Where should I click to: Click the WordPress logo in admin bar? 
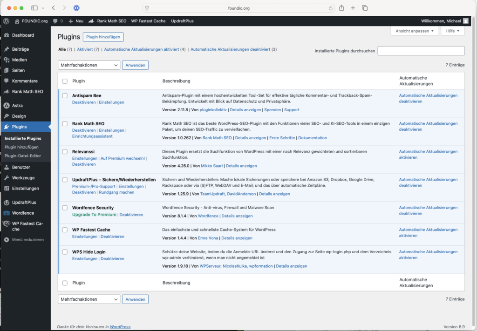tap(6, 21)
